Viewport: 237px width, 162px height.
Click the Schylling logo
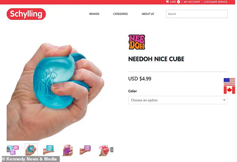click(x=26, y=14)
